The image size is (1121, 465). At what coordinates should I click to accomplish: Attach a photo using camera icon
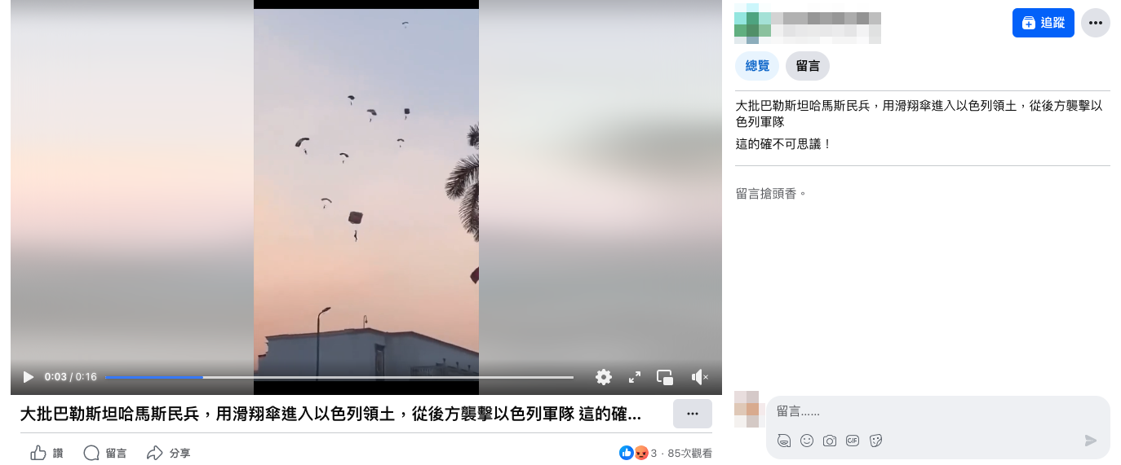(830, 441)
